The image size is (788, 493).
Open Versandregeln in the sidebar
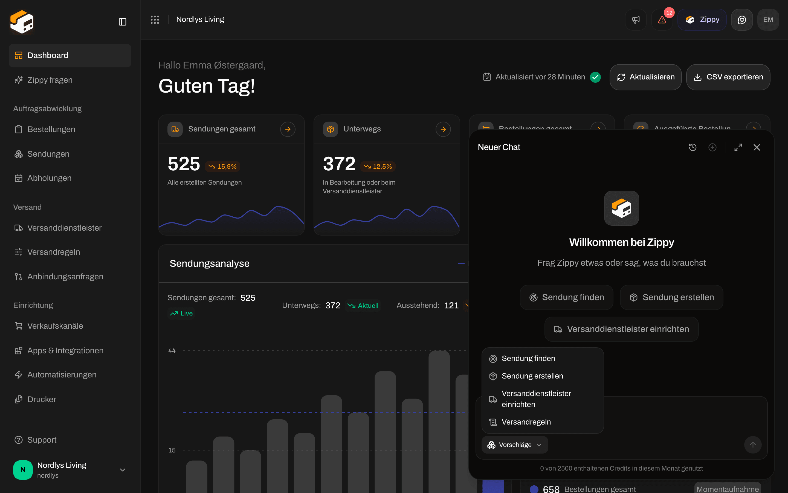70,252
